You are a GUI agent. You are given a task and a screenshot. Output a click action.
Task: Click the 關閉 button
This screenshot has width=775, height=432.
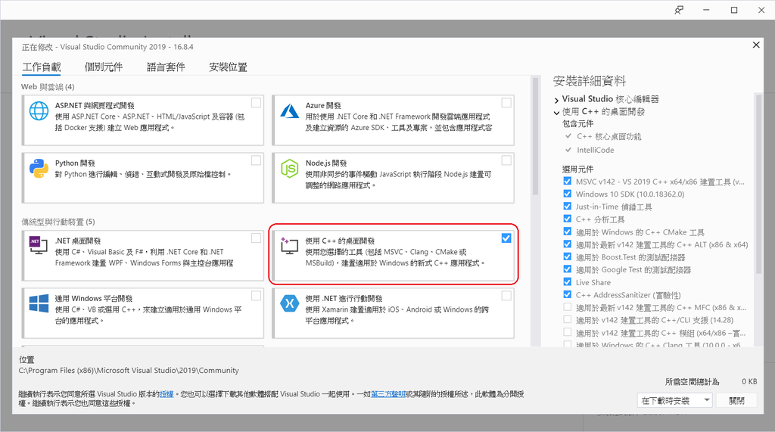736,400
